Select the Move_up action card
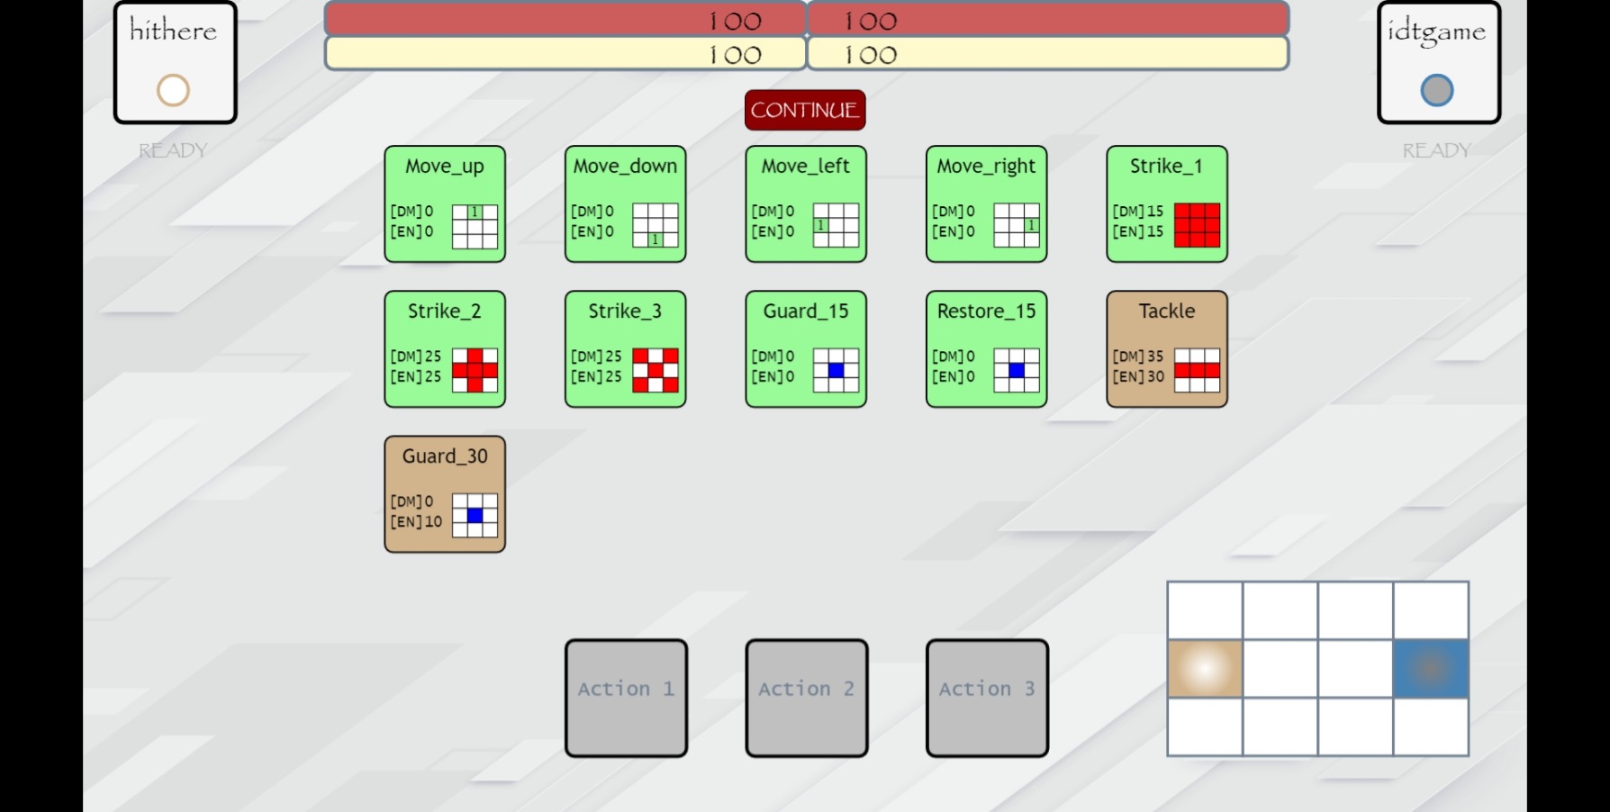1610x812 pixels. pyautogui.click(x=445, y=204)
